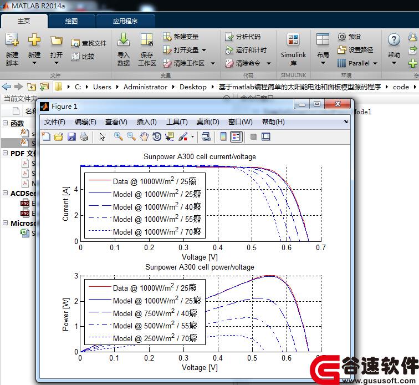Switch to the 主页 (Home) tab
This screenshot has height=385, width=419.
coord(24,21)
